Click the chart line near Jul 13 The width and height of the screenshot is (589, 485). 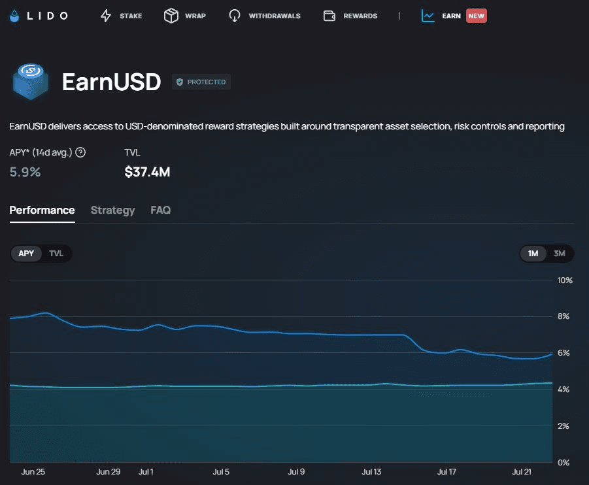tap(371, 335)
